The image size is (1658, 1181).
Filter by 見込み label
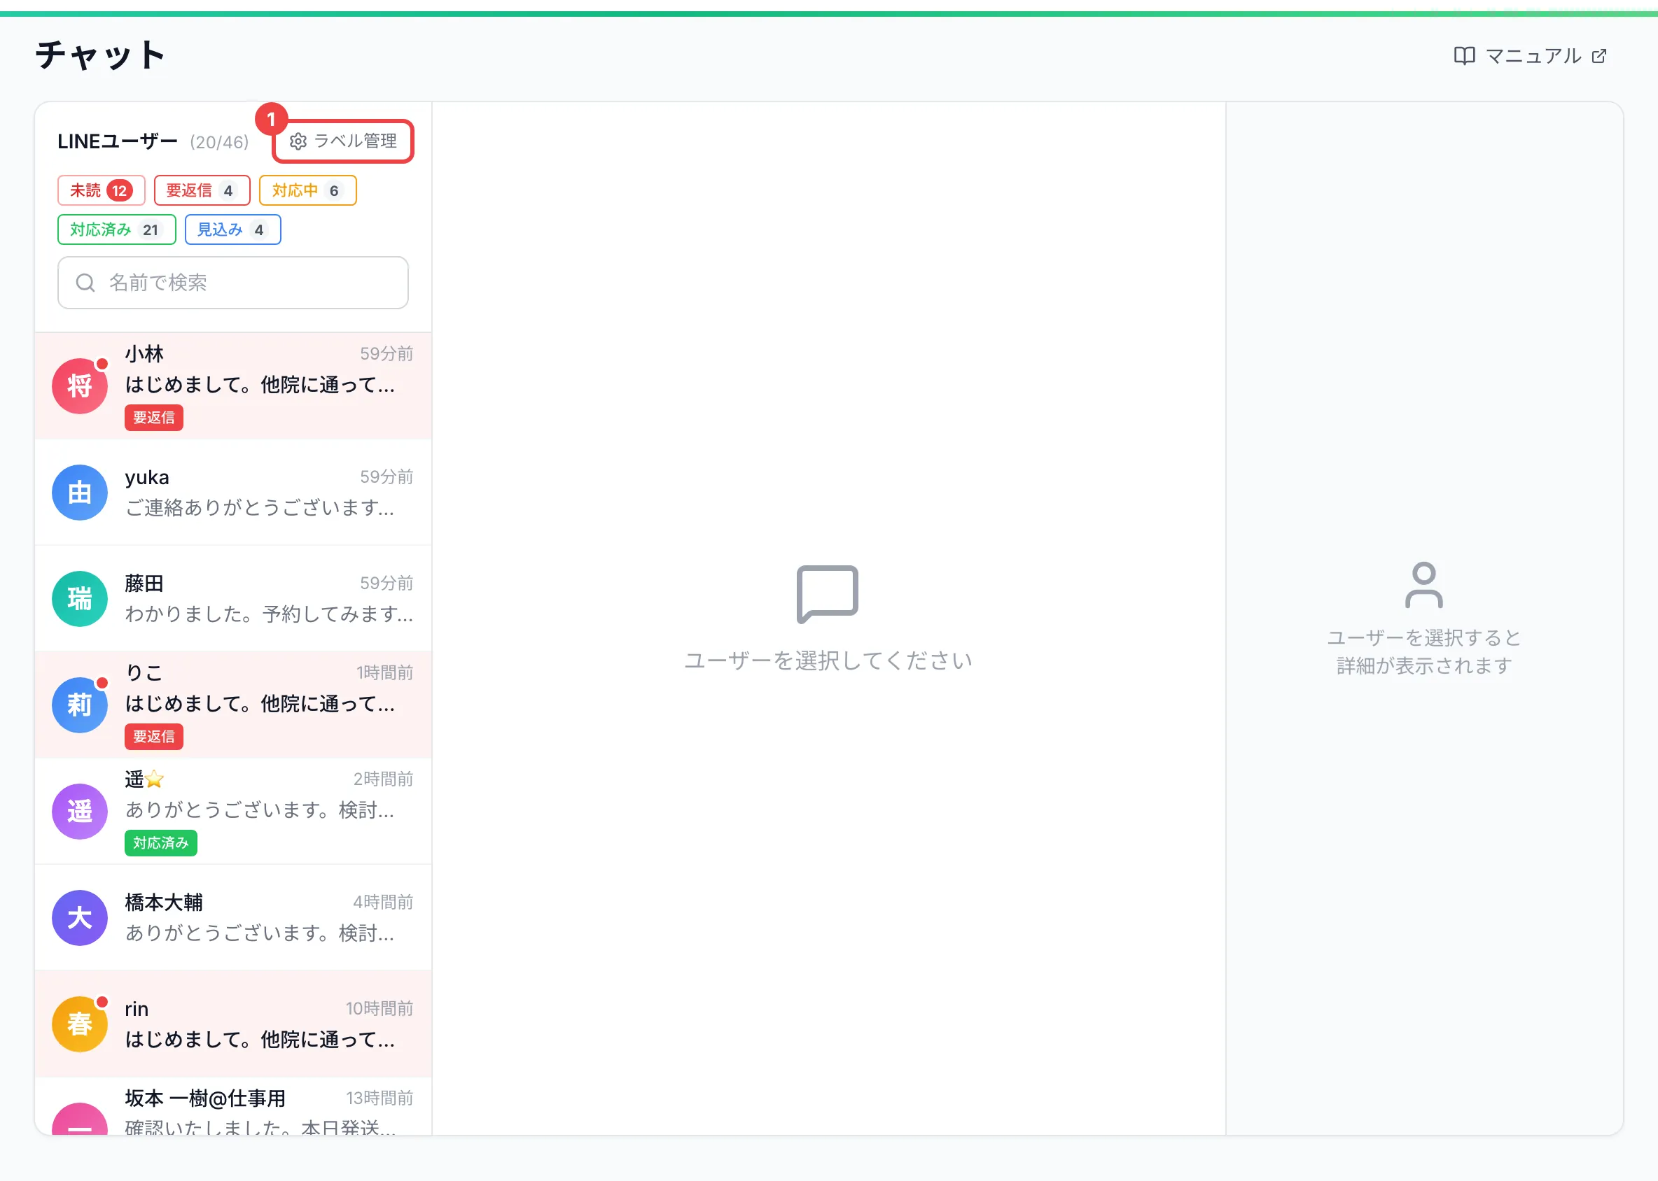(x=233, y=229)
